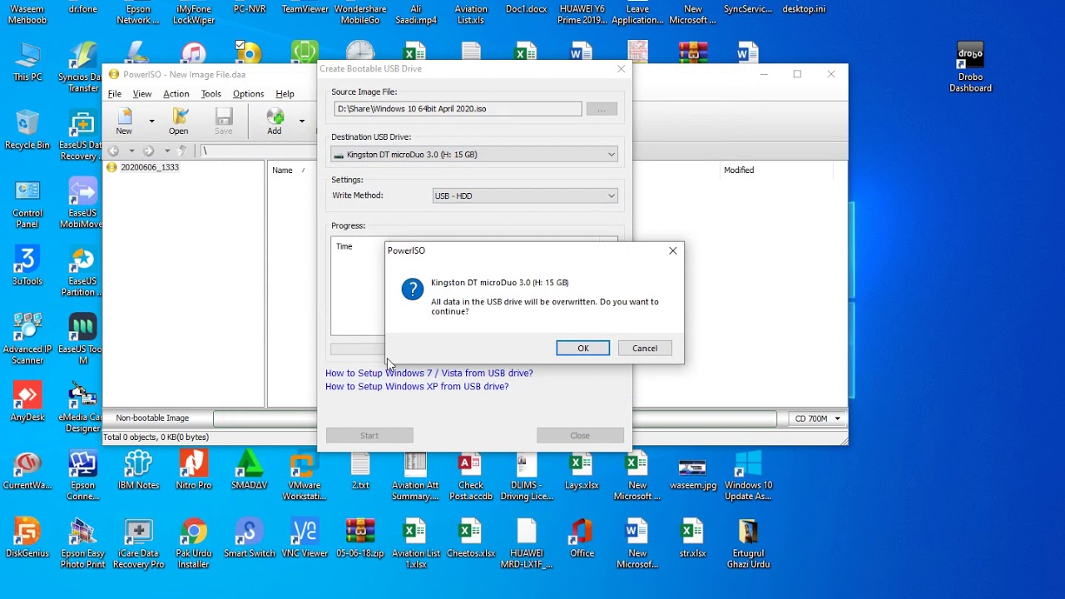Open CurrentWa... desktop icon
The height and width of the screenshot is (599, 1065).
27,470
